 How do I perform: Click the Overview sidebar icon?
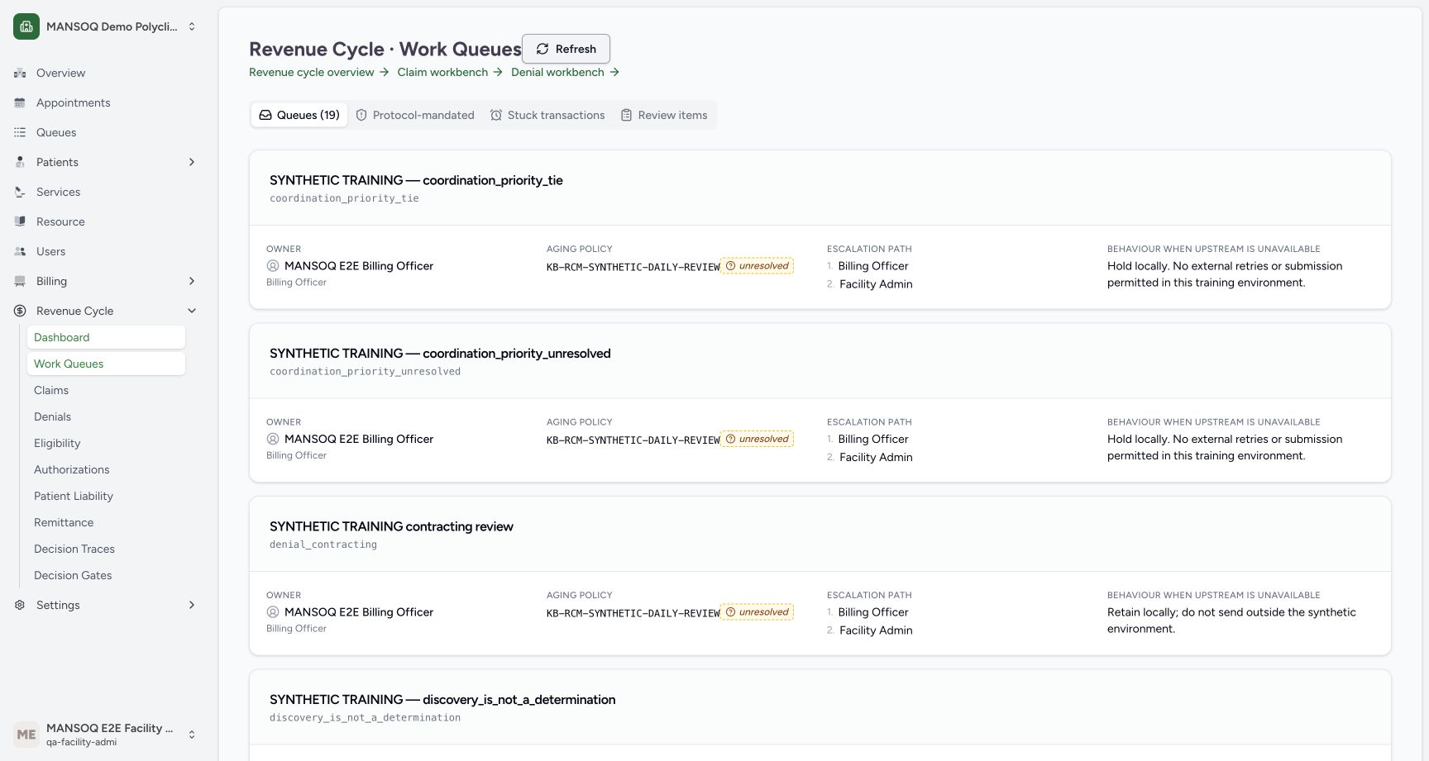[x=20, y=73]
